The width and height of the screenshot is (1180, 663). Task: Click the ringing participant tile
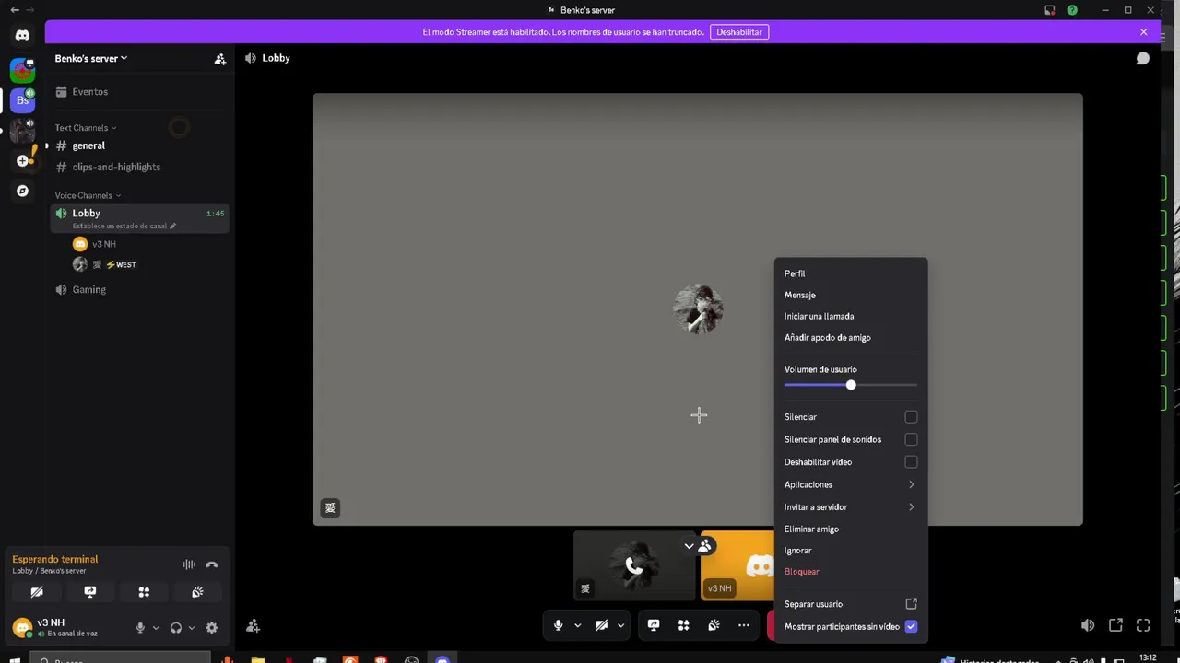pyautogui.click(x=634, y=565)
